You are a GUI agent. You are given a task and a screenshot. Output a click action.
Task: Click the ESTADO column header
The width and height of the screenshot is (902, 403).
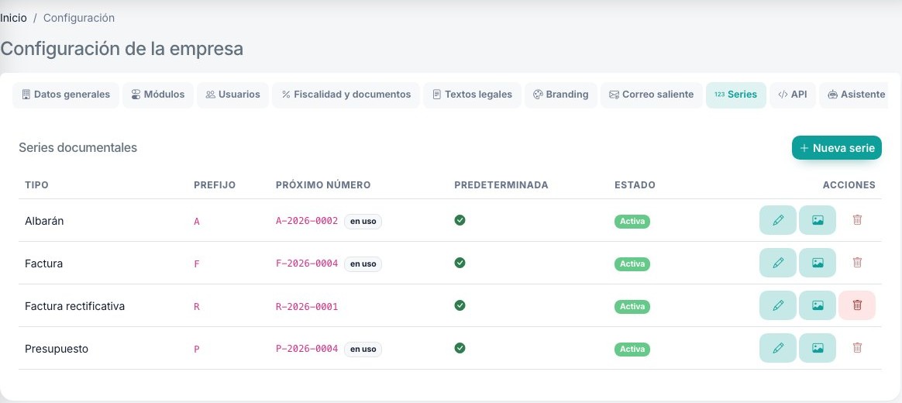tap(635, 184)
